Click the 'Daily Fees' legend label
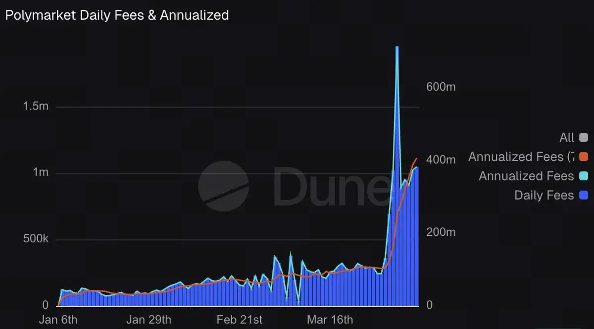Screen dimensions: 594x329 [544, 195]
